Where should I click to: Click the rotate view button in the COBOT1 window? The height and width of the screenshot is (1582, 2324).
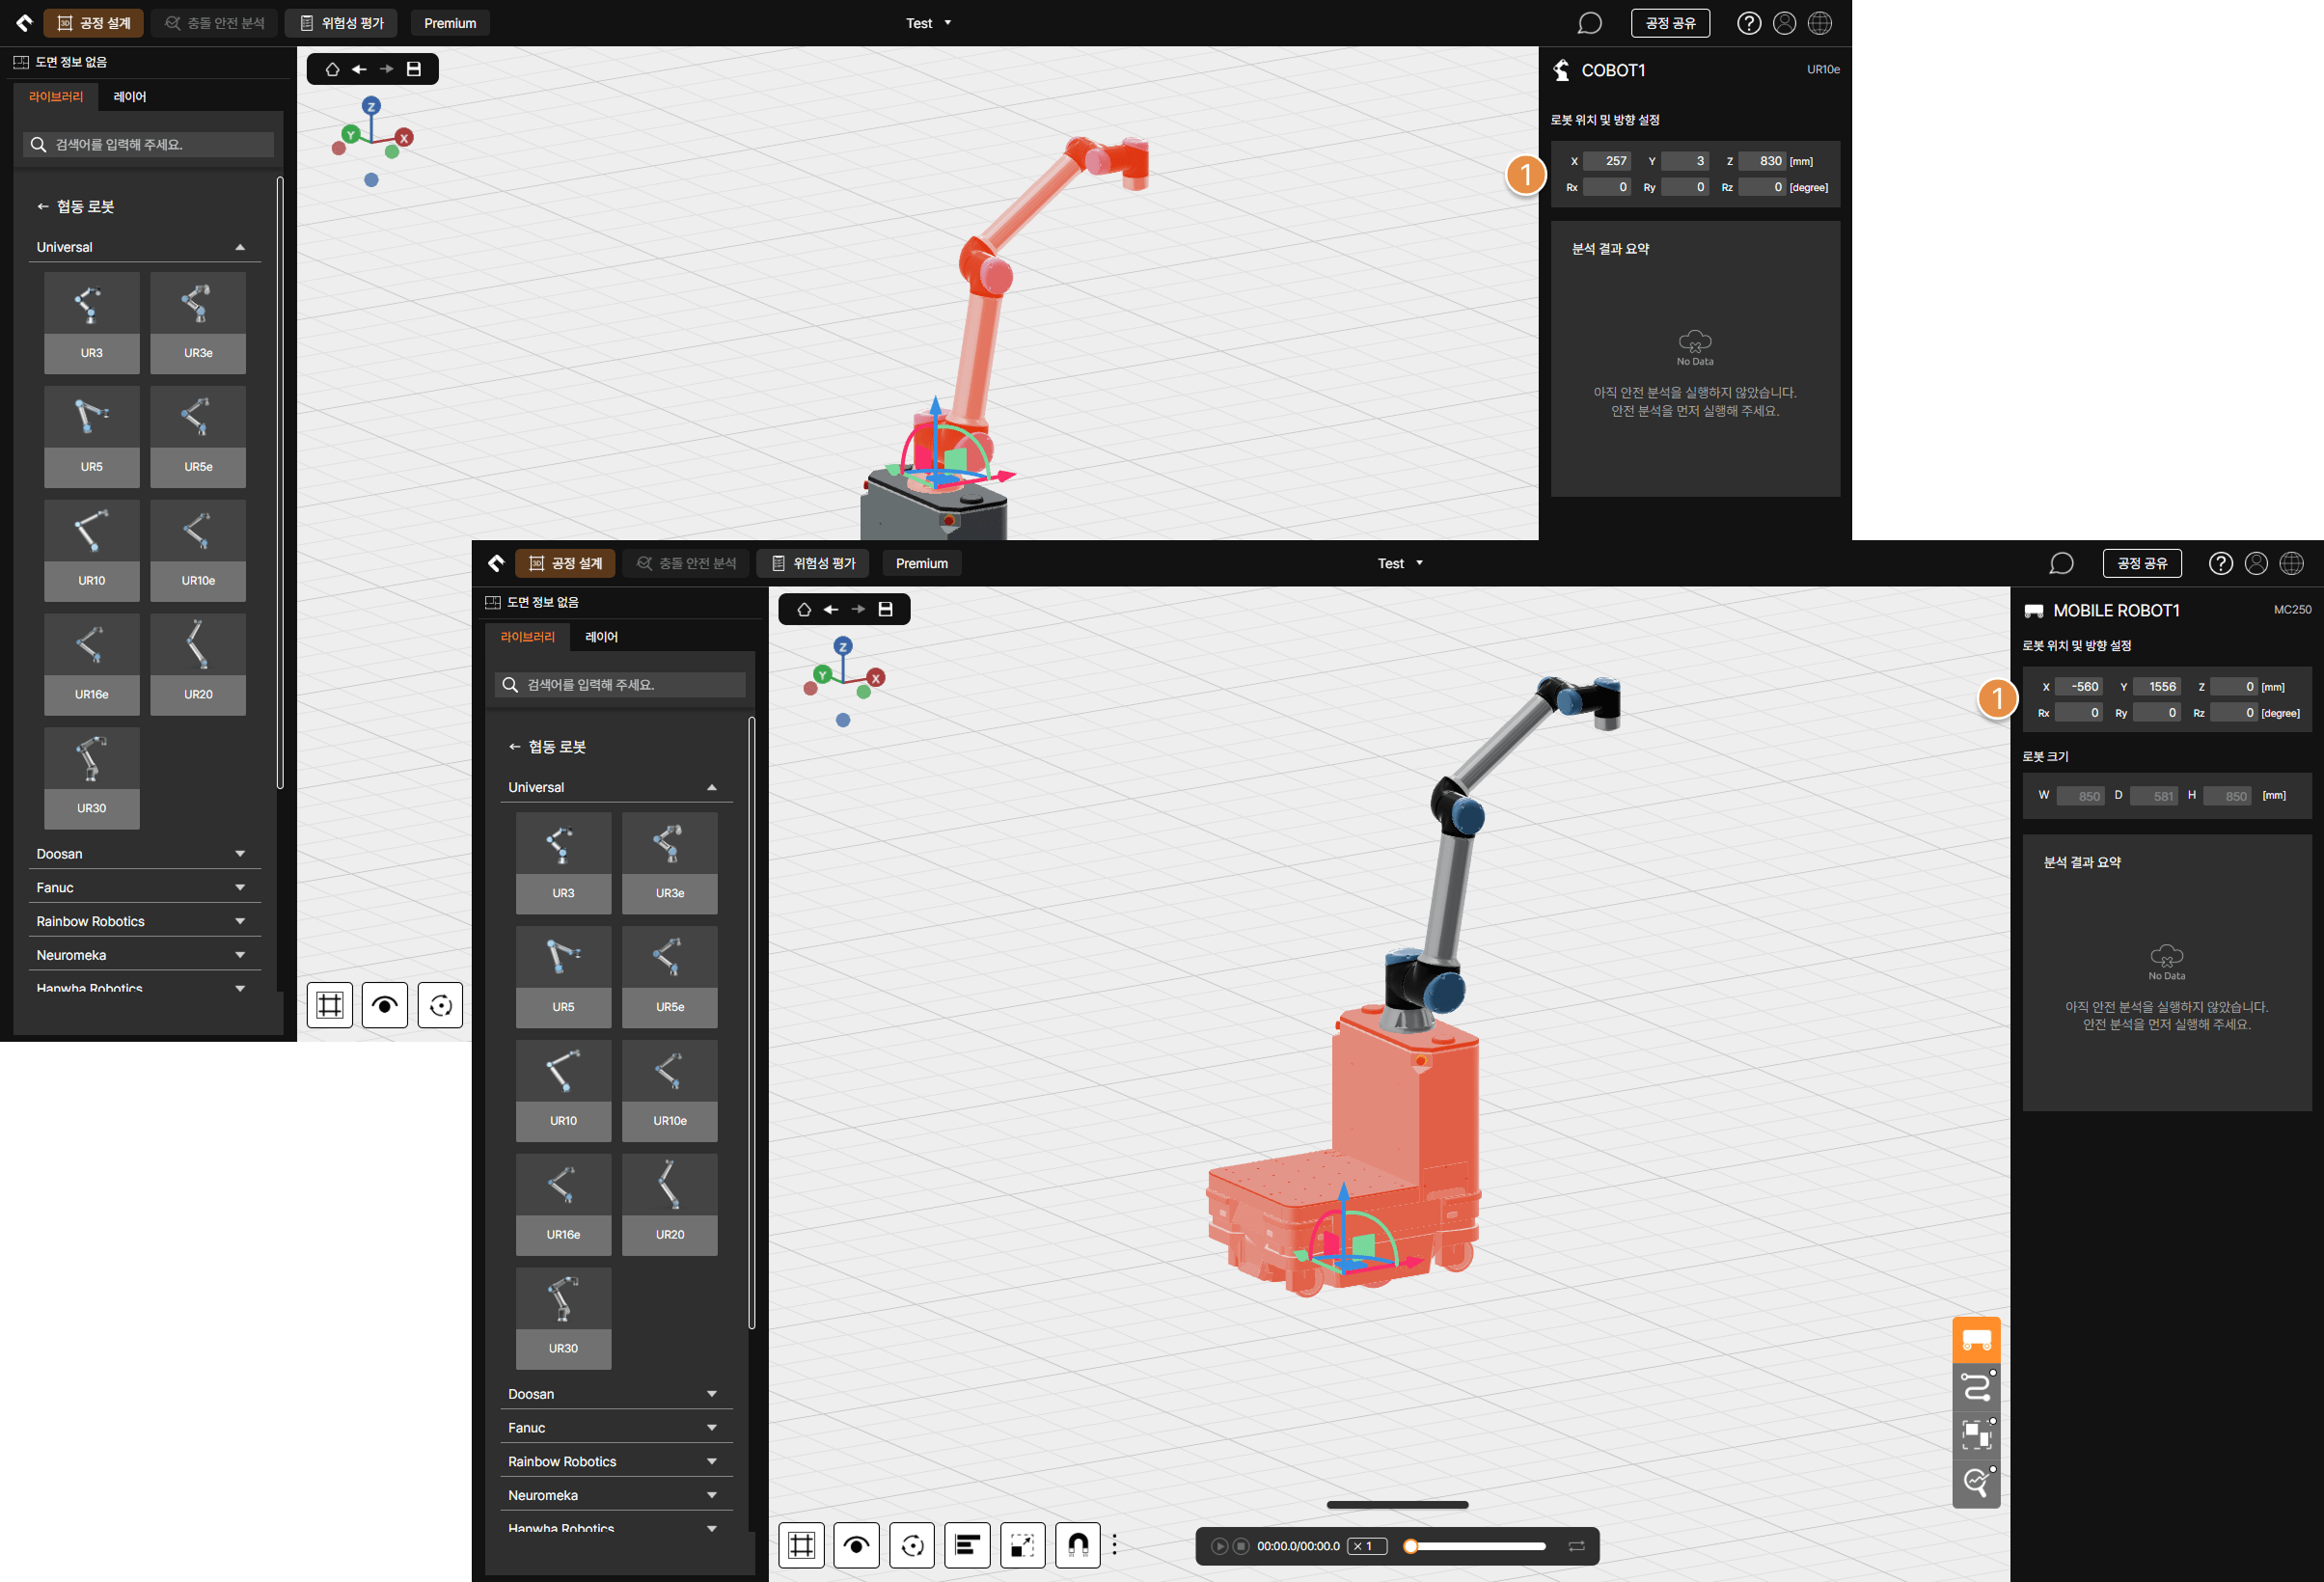[441, 1005]
